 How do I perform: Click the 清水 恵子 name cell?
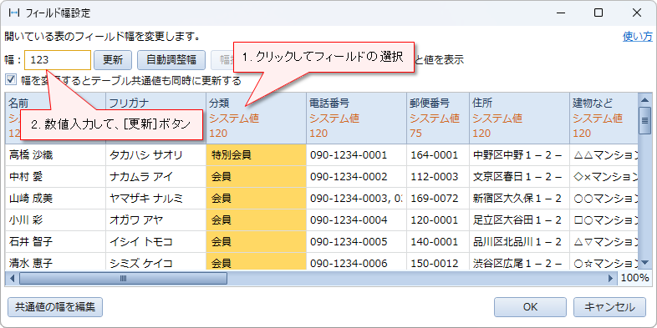(x=55, y=262)
